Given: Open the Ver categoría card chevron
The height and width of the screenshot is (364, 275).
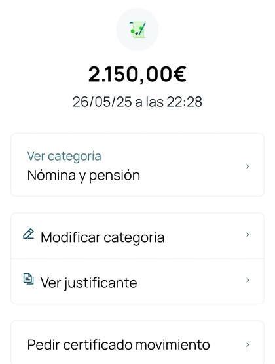Looking at the screenshot, I should pos(247,166).
